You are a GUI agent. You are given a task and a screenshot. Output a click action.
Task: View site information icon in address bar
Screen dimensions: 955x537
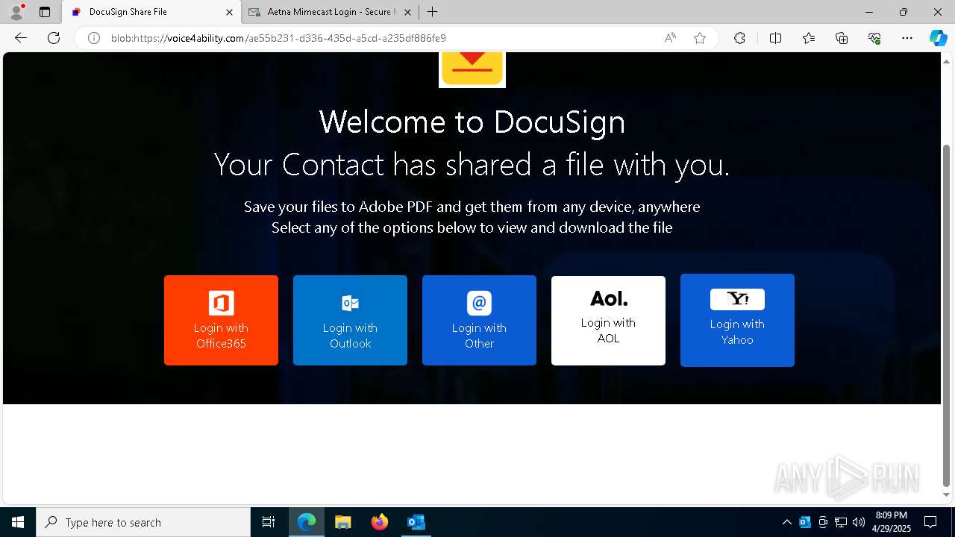[94, 38]
